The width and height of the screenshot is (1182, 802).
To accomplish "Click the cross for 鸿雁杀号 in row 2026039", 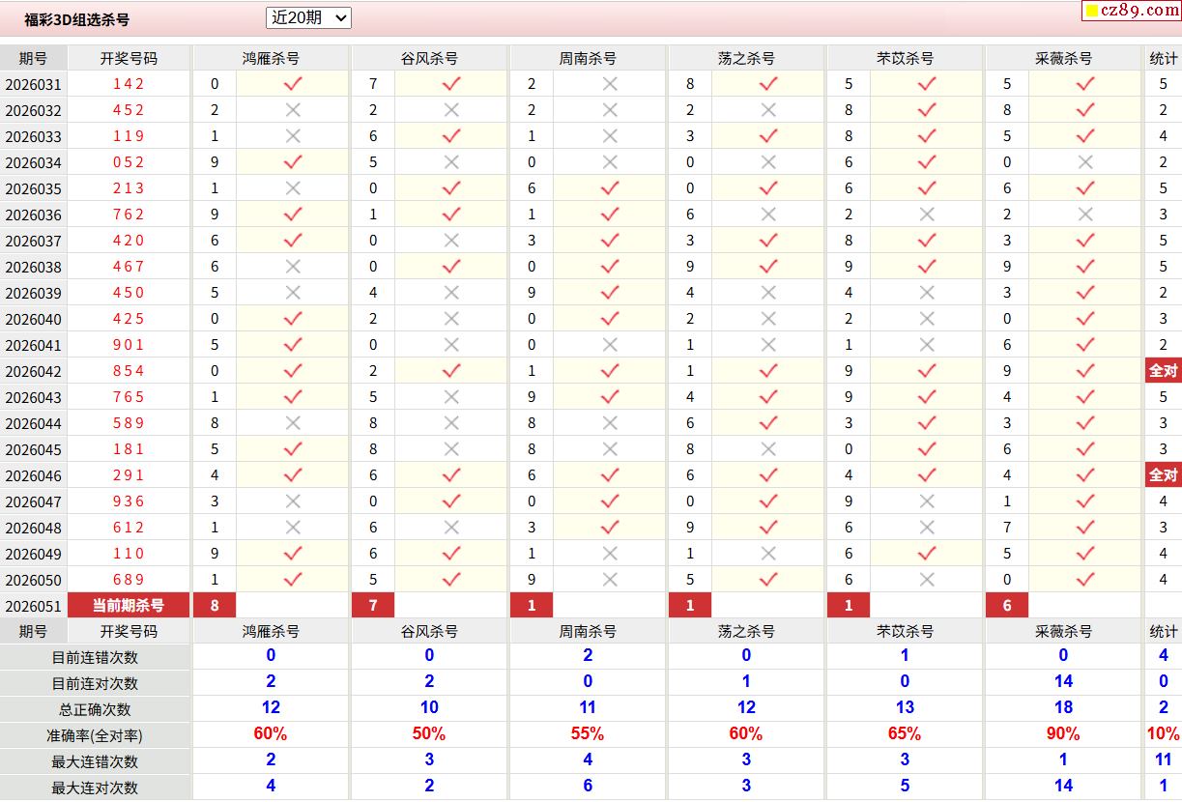I will point(293,293).
